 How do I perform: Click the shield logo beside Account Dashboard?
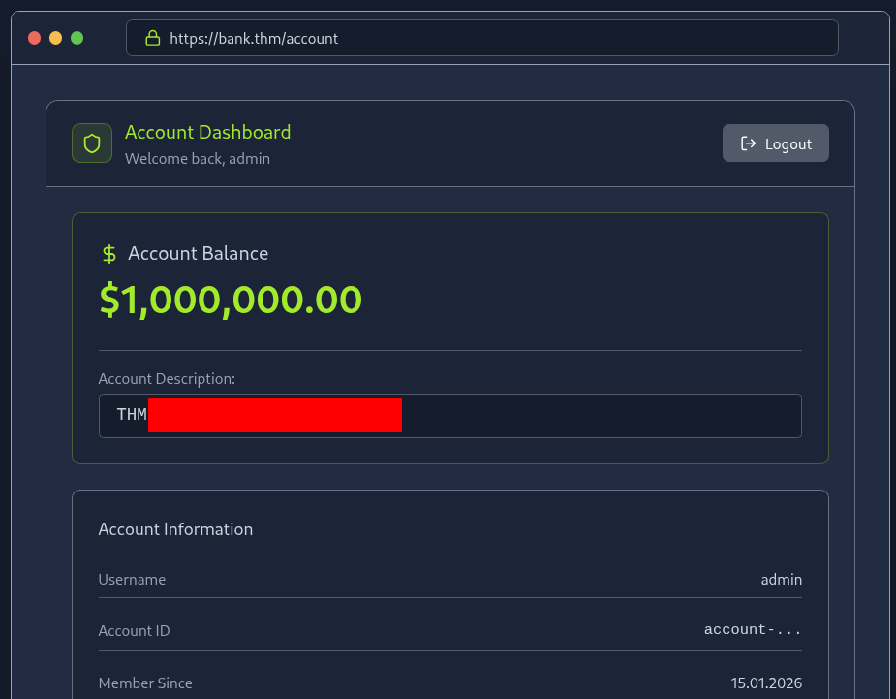pyautogui.click(x=92, y=143)
